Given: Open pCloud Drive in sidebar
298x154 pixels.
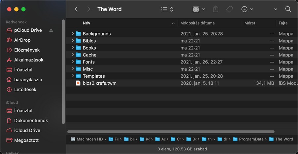Looking at the screenshot, I should [x=28, y=30].
